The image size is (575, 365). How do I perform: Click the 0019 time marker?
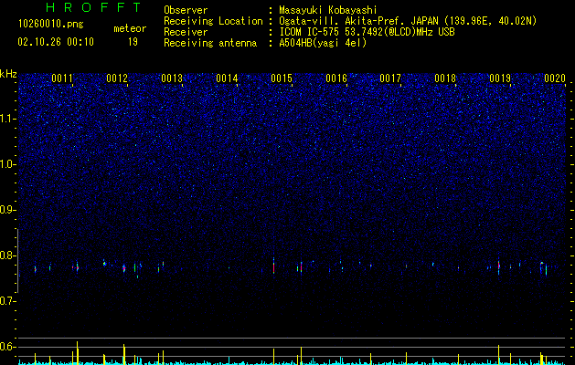click(x=500, y=78)
